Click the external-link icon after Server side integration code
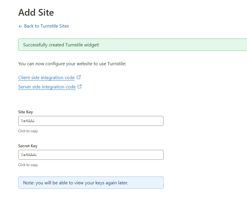247x200 pixels. (80, 86)
